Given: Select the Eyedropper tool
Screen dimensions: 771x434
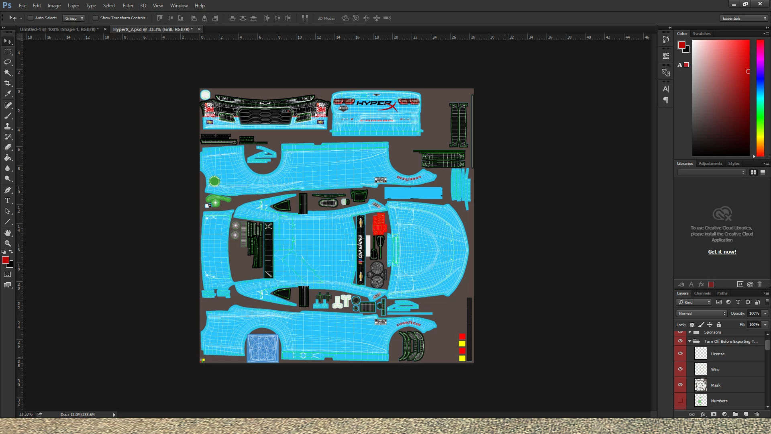Looking at the screenshot, I should pyautogui.click(x=8, y=94).
